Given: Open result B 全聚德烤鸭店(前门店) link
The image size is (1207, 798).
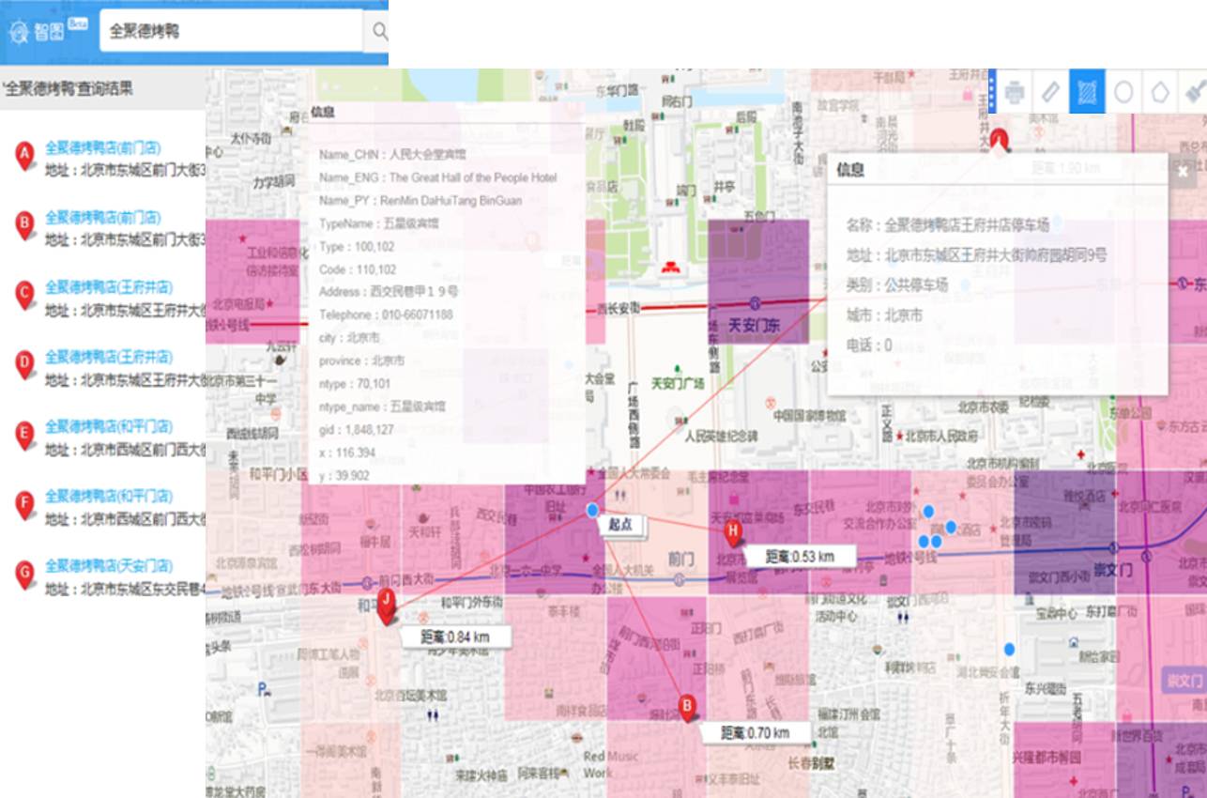Looking at the screenshot, I should [x=103, y=217].
